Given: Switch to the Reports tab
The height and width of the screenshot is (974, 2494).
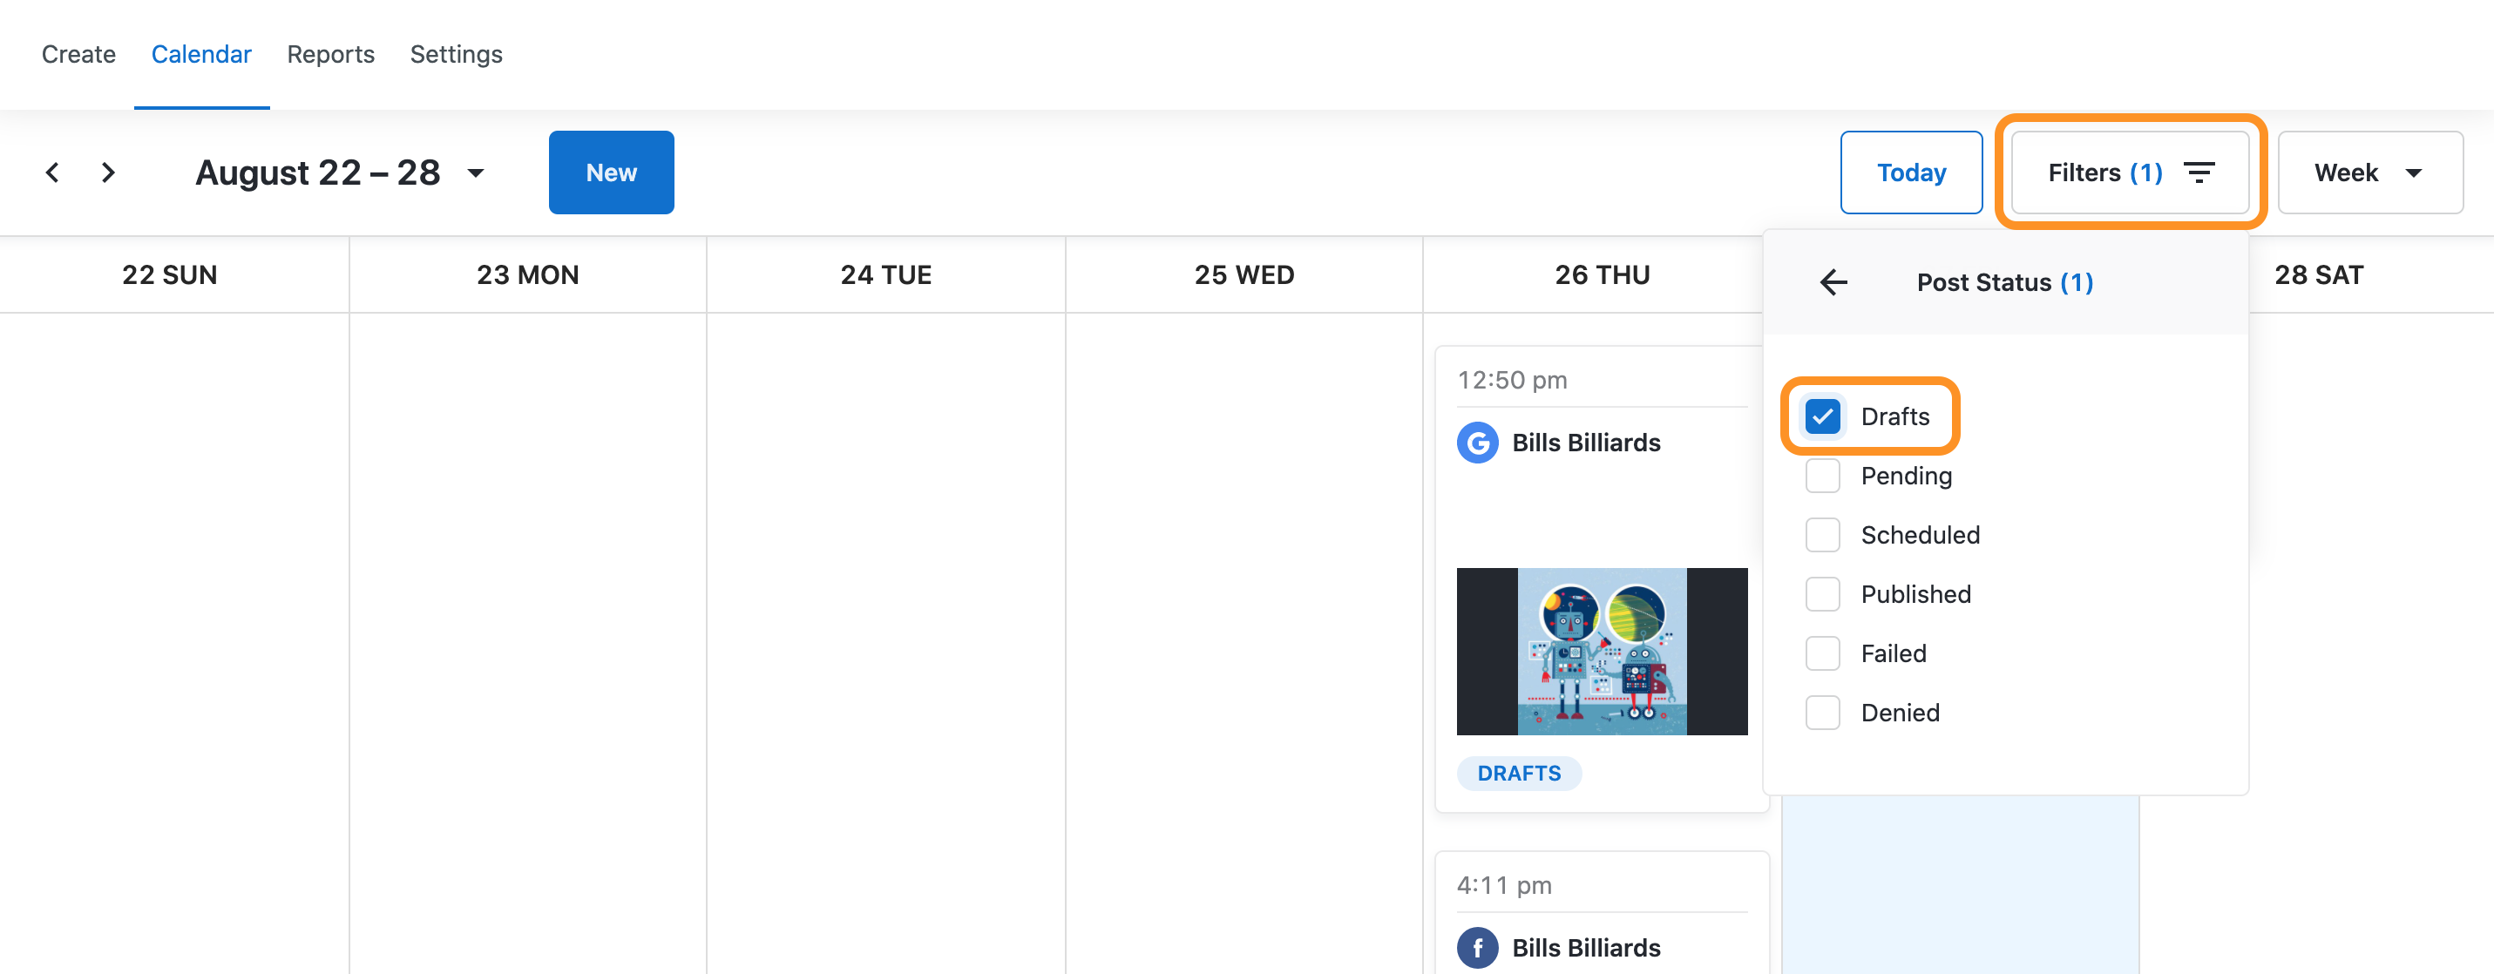Looking at the screenshot, I should point(330,54).
